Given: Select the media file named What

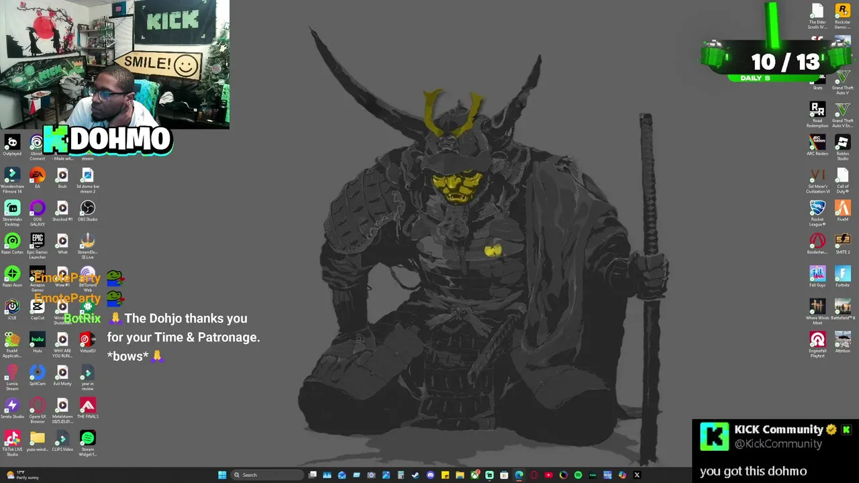Looking at the screenshot, I should [62, 244].
